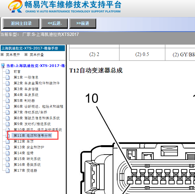The height and width of the screenshot is (194, 195).
Task: Open 第9章 发动机/推进系统
Action: 32,124
